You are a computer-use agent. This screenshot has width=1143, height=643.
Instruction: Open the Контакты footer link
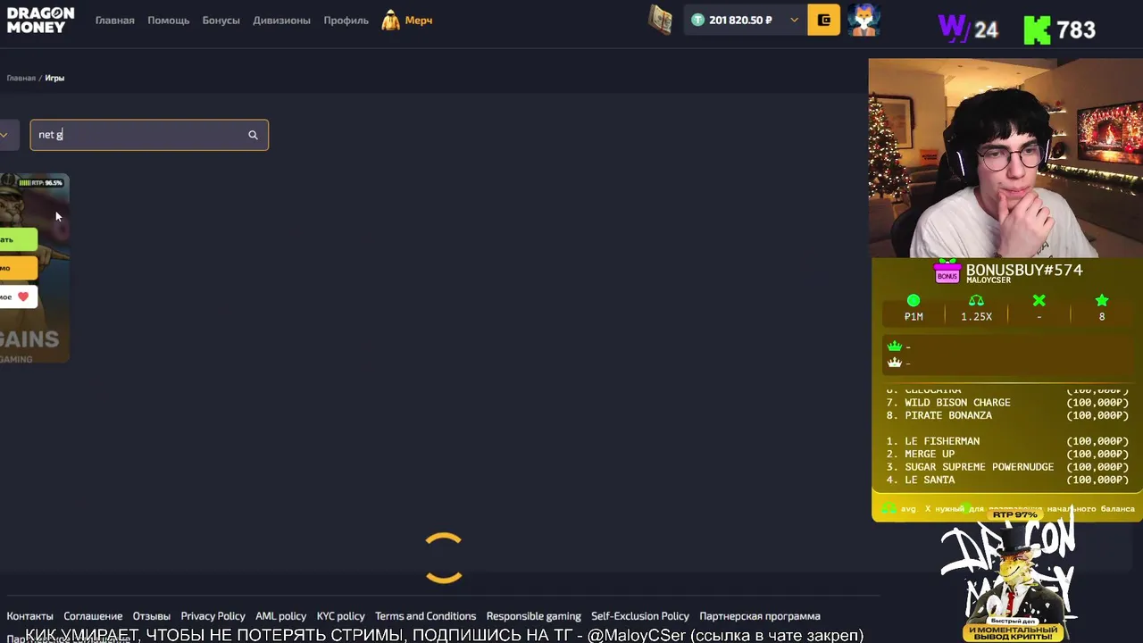[29, 616]
